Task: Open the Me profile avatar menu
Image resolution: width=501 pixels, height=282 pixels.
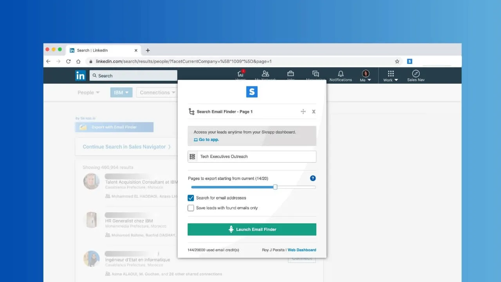Action: (366, 76)
